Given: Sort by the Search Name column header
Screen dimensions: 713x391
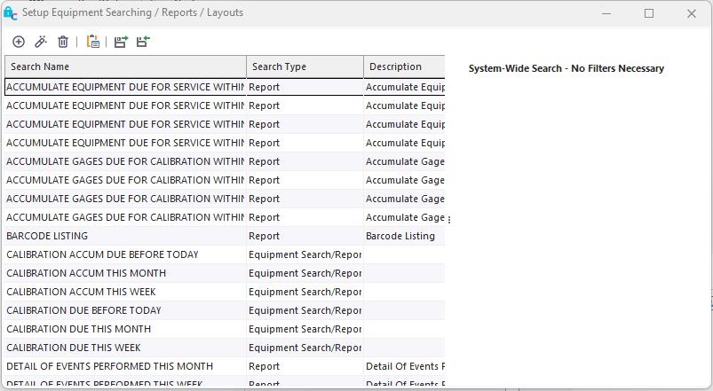Looking at the screenshot, I should (x=125, y=66).
